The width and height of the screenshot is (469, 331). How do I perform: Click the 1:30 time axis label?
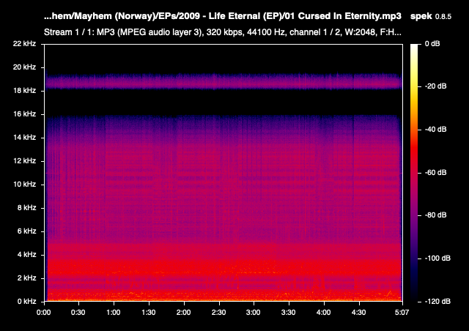148,313
